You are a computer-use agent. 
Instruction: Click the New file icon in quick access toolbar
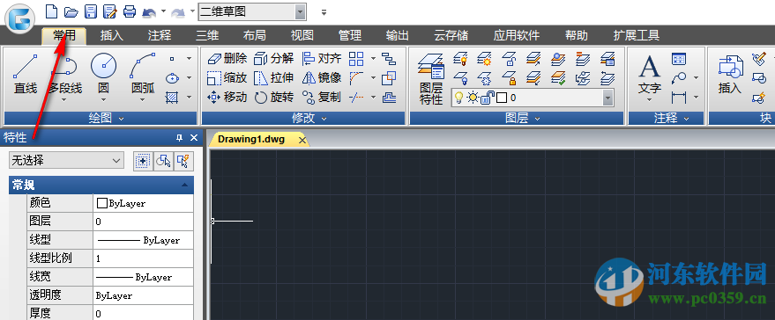coord(51,11)
